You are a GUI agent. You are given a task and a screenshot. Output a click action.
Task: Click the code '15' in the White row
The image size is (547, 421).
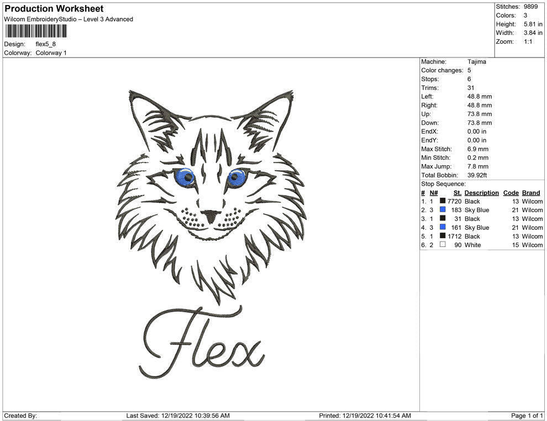point(516,245)
